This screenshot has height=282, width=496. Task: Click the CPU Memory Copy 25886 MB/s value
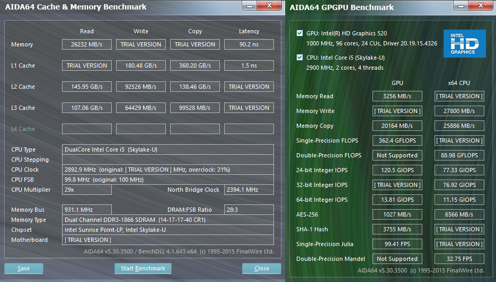459,126
